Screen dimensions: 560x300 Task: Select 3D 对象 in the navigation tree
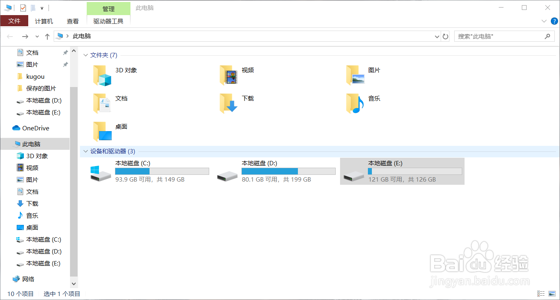coord(32,156)
